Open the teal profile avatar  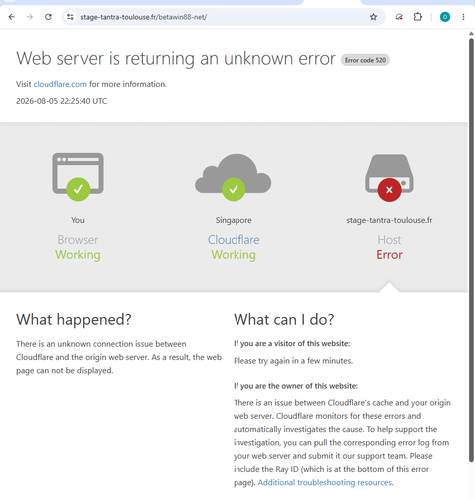click(x=445, y=17)
